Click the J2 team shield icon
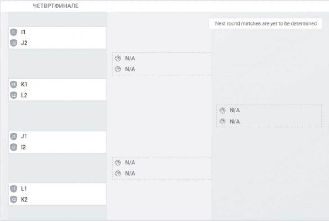 click(13, 43)
